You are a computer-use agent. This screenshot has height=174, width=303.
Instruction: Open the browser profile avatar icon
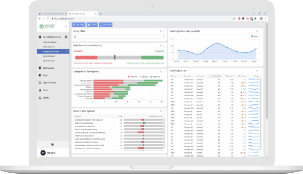click(x=261, y=18)
